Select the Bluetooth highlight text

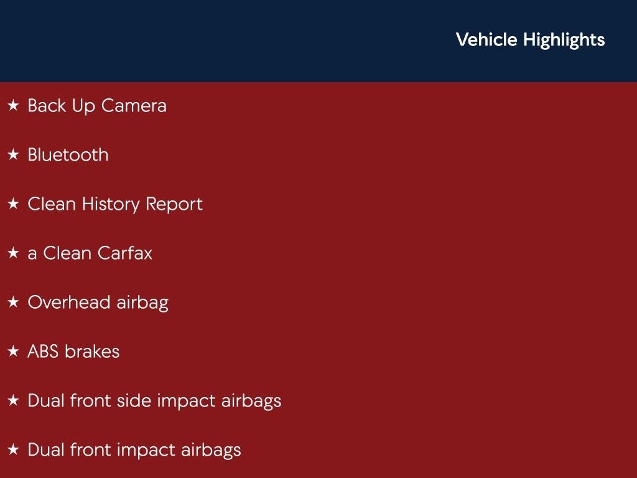pyautogui.click(x=68, y=155)
